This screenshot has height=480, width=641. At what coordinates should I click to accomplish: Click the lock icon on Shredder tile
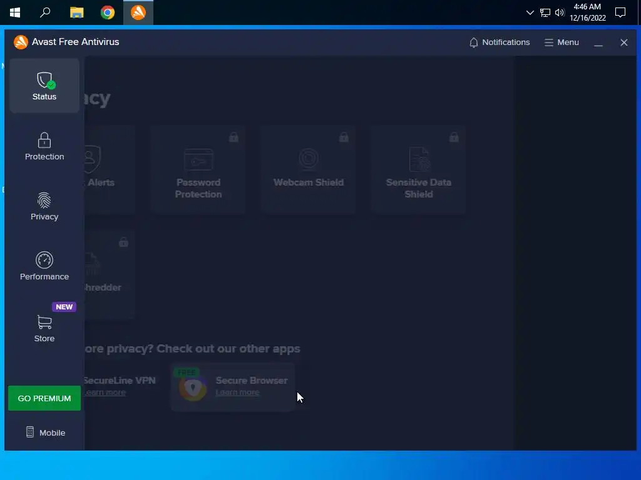coord(123,242)
